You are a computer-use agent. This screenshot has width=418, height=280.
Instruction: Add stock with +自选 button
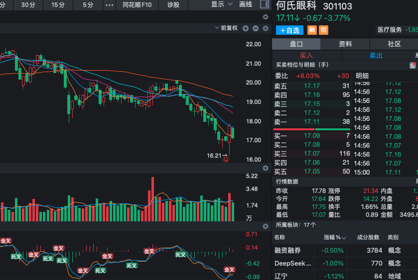pos(290,30)
